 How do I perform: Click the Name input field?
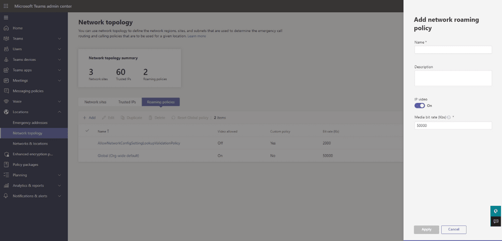(x=453, y=50)
